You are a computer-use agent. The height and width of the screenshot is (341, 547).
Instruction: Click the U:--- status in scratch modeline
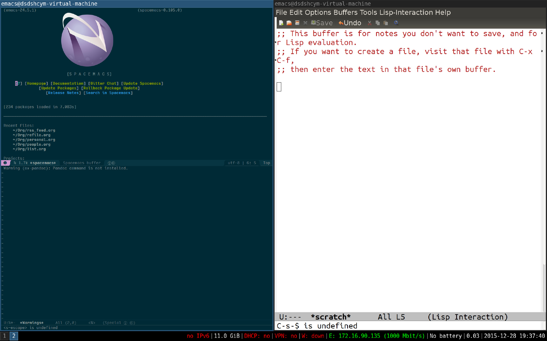click(x=290, y=317)
